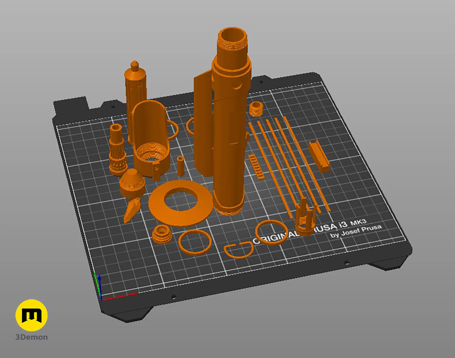Select the small threaded nut at back
This screenshot has width=455, height=358.
click(x=256, y=109)
